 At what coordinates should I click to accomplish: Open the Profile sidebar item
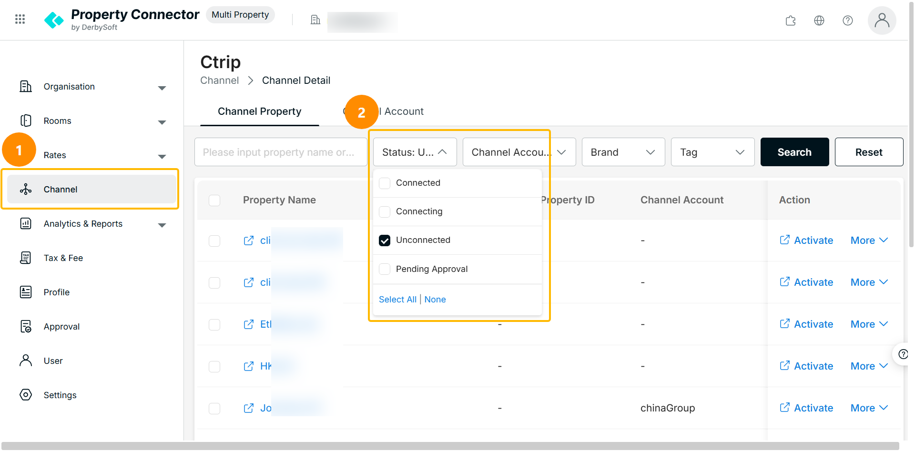[91, 292]
